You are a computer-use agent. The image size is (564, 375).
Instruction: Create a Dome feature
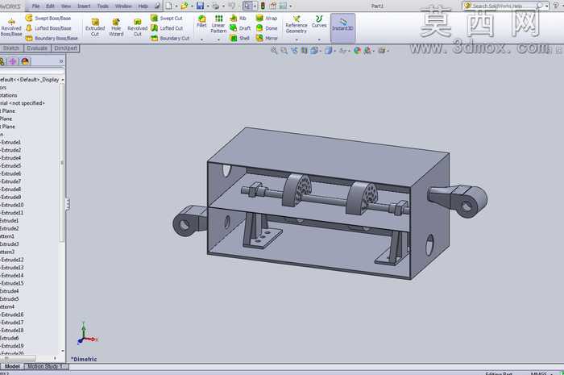(x=267, y=28)
